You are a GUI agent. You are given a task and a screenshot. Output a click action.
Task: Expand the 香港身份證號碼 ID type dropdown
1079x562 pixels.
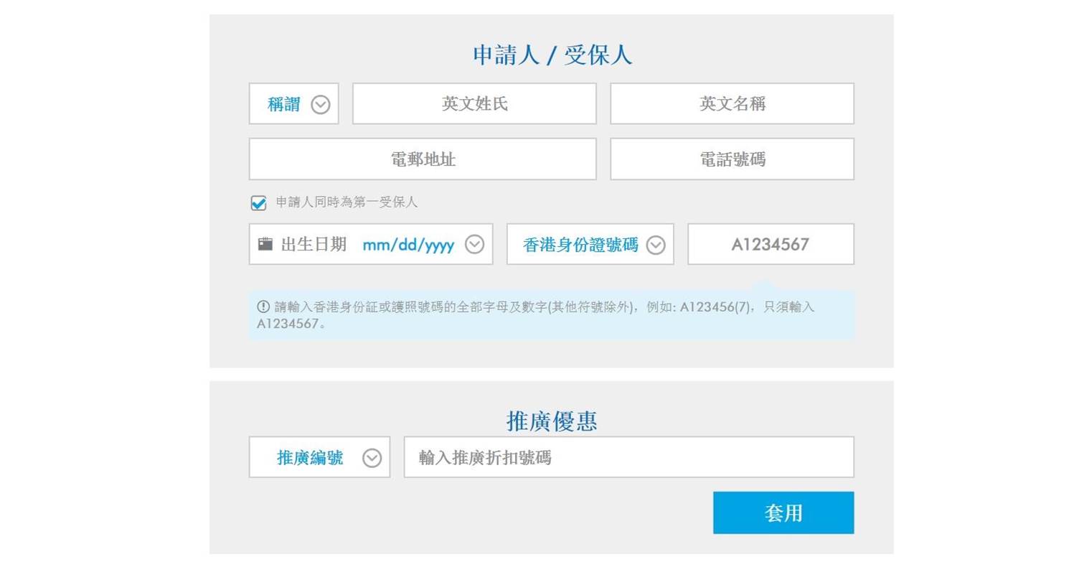pyautogui.click(x=590, y=244)
